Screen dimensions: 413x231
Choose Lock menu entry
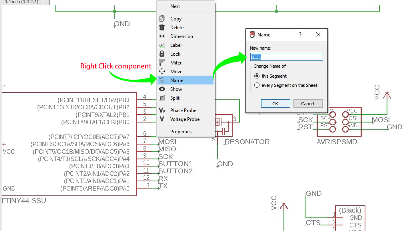[186, 54]
